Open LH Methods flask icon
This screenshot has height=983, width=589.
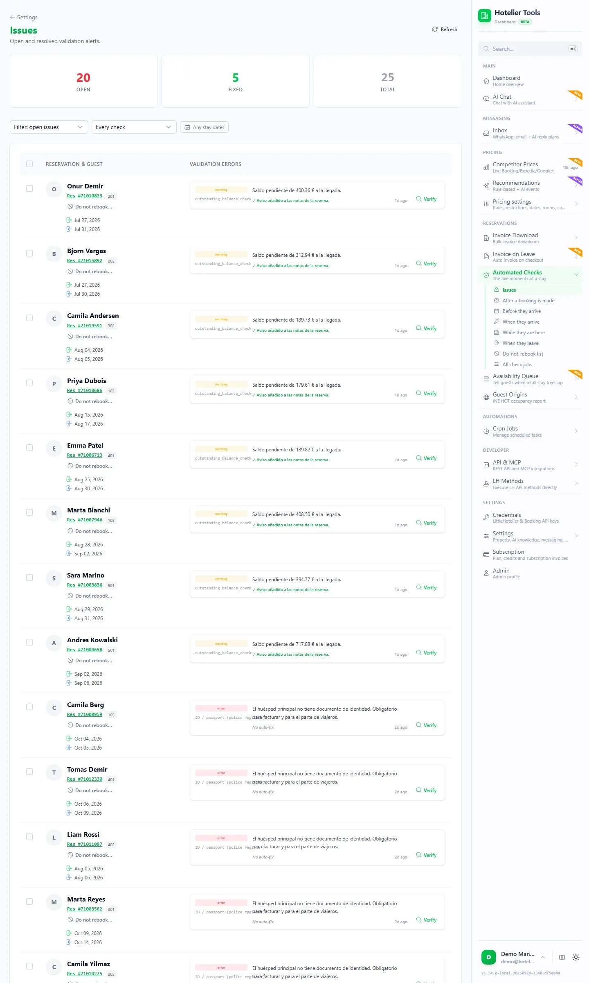point(486,484)
